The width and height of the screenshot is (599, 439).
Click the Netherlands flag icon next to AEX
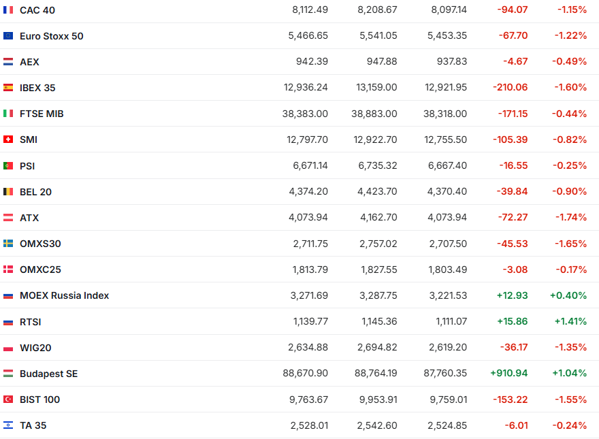(8, 62)
